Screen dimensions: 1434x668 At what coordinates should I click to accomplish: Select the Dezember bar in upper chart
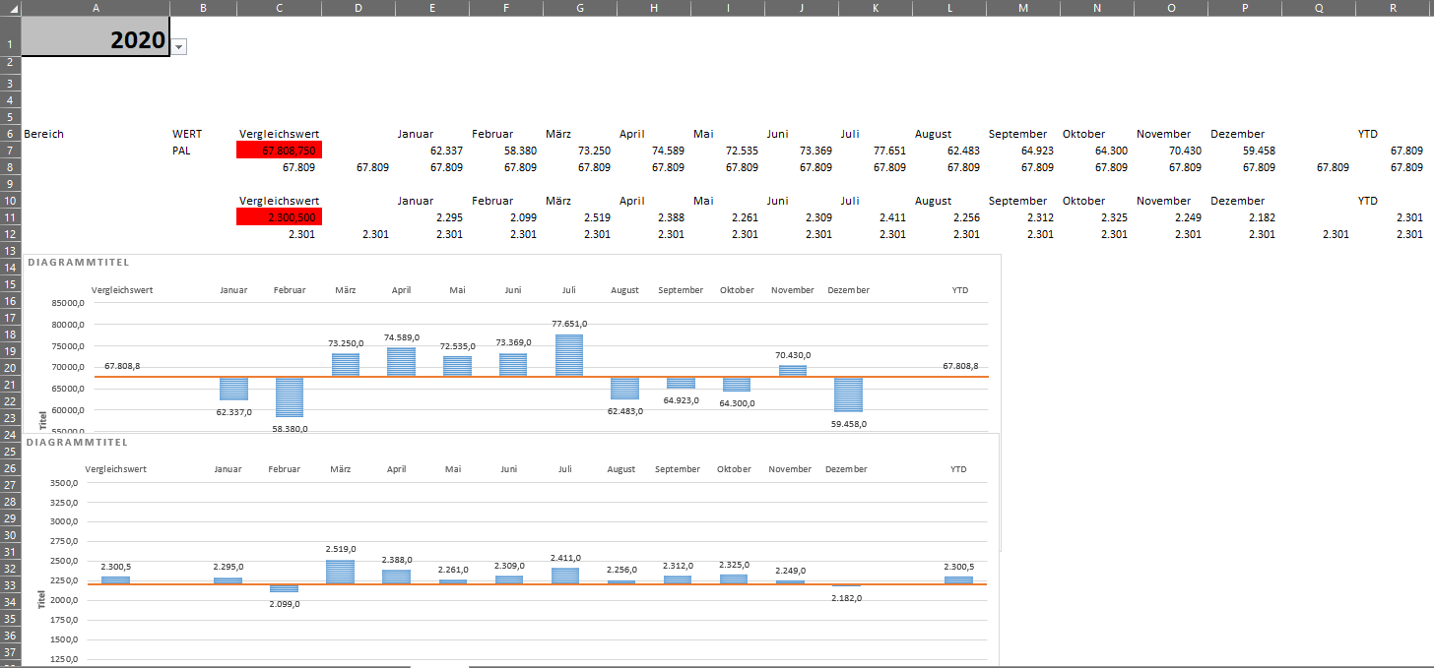(x=848, y=395)
